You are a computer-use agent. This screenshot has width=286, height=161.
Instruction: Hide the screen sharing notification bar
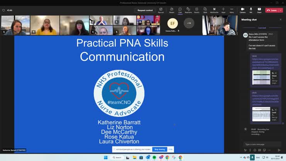pyautogui.click(x=170, y=149)
